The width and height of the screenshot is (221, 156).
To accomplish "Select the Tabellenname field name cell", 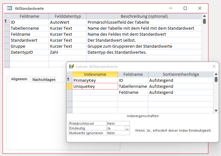I will [x=29, y=28].
